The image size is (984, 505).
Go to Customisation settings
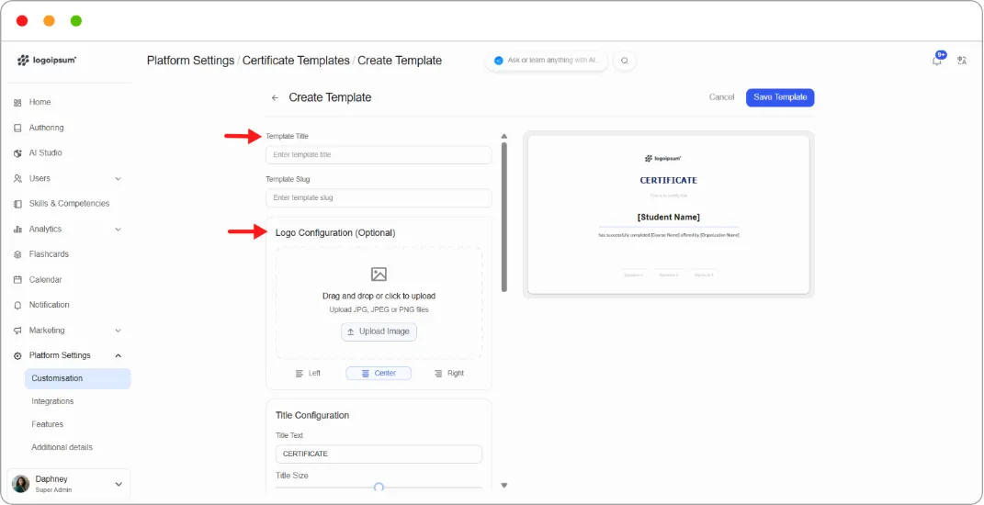pyautogui.click(x=77, y=378)
